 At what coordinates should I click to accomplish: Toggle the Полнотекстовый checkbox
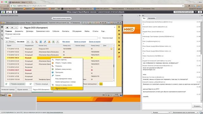(x=100, y=38)
